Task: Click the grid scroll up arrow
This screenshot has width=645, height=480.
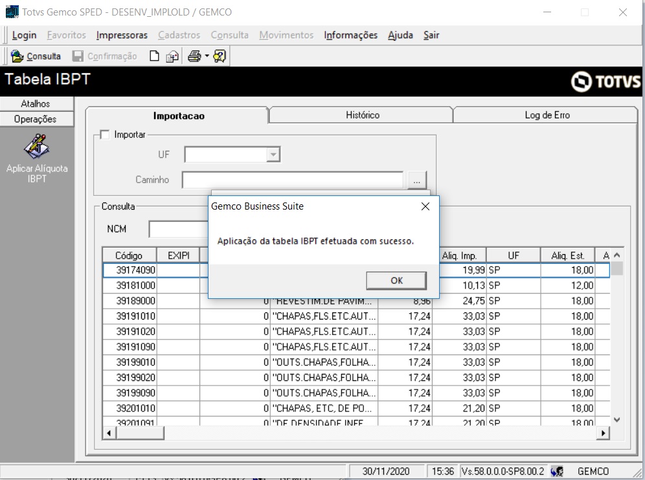Action: 617,256
